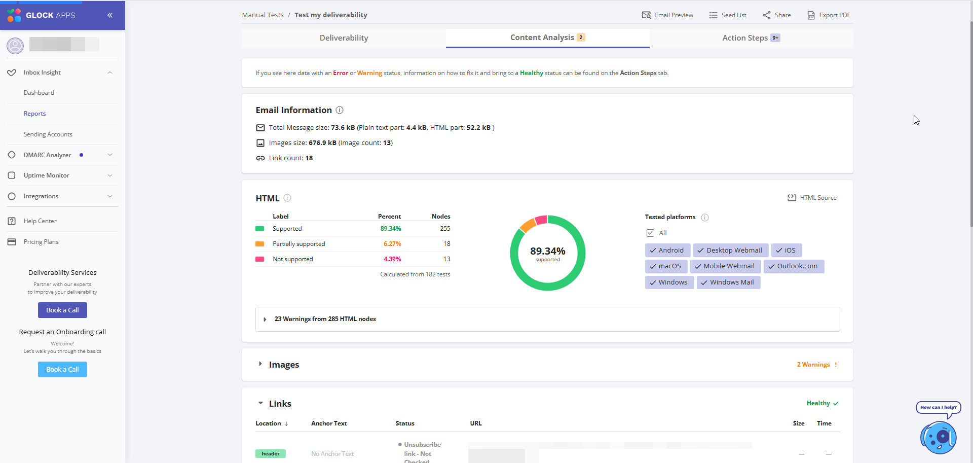Click the green Supported legend swatch

tap(260, 229)
